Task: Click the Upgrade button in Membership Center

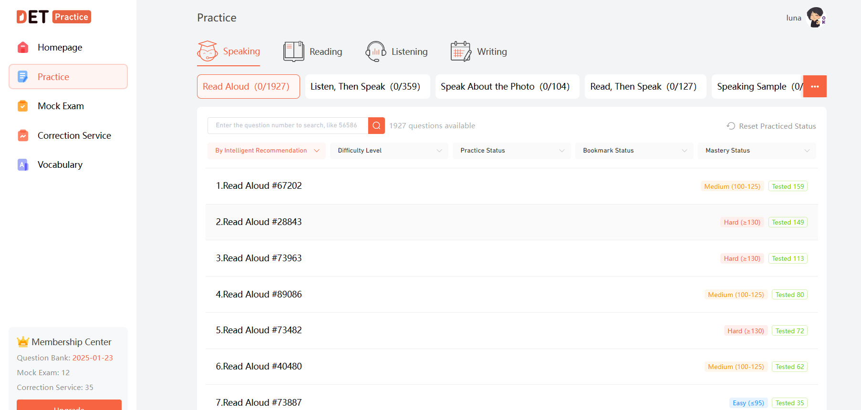Action: (x=69, y=405)
